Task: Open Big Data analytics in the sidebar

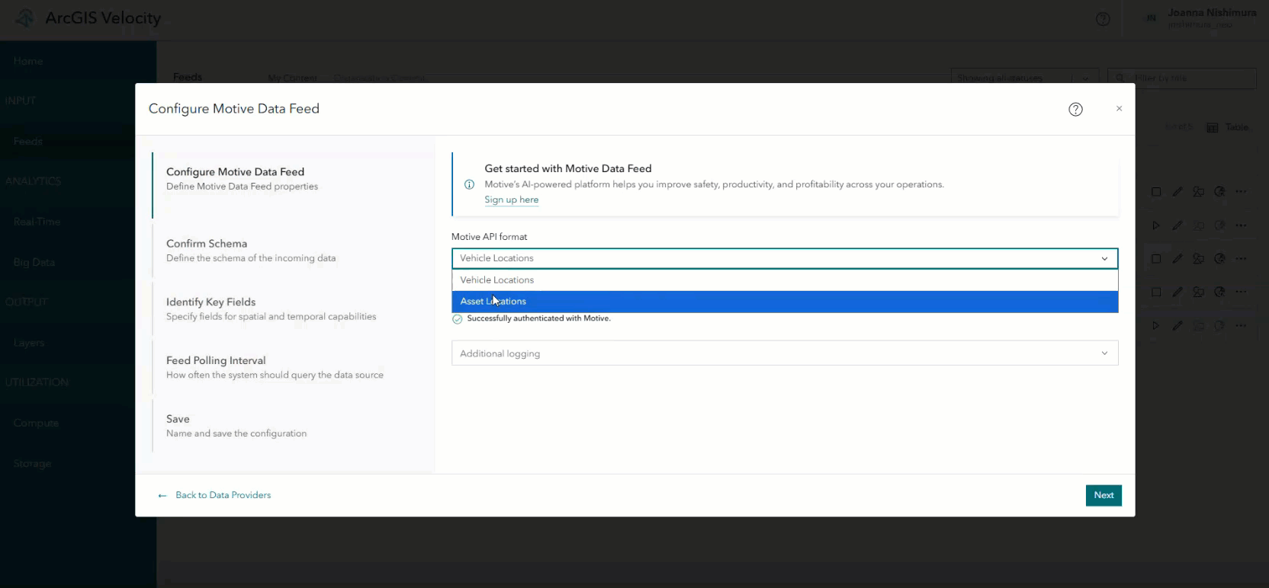Action: point(34,262)
